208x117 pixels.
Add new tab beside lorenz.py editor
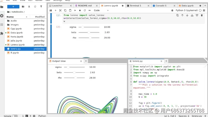(166, 61)
